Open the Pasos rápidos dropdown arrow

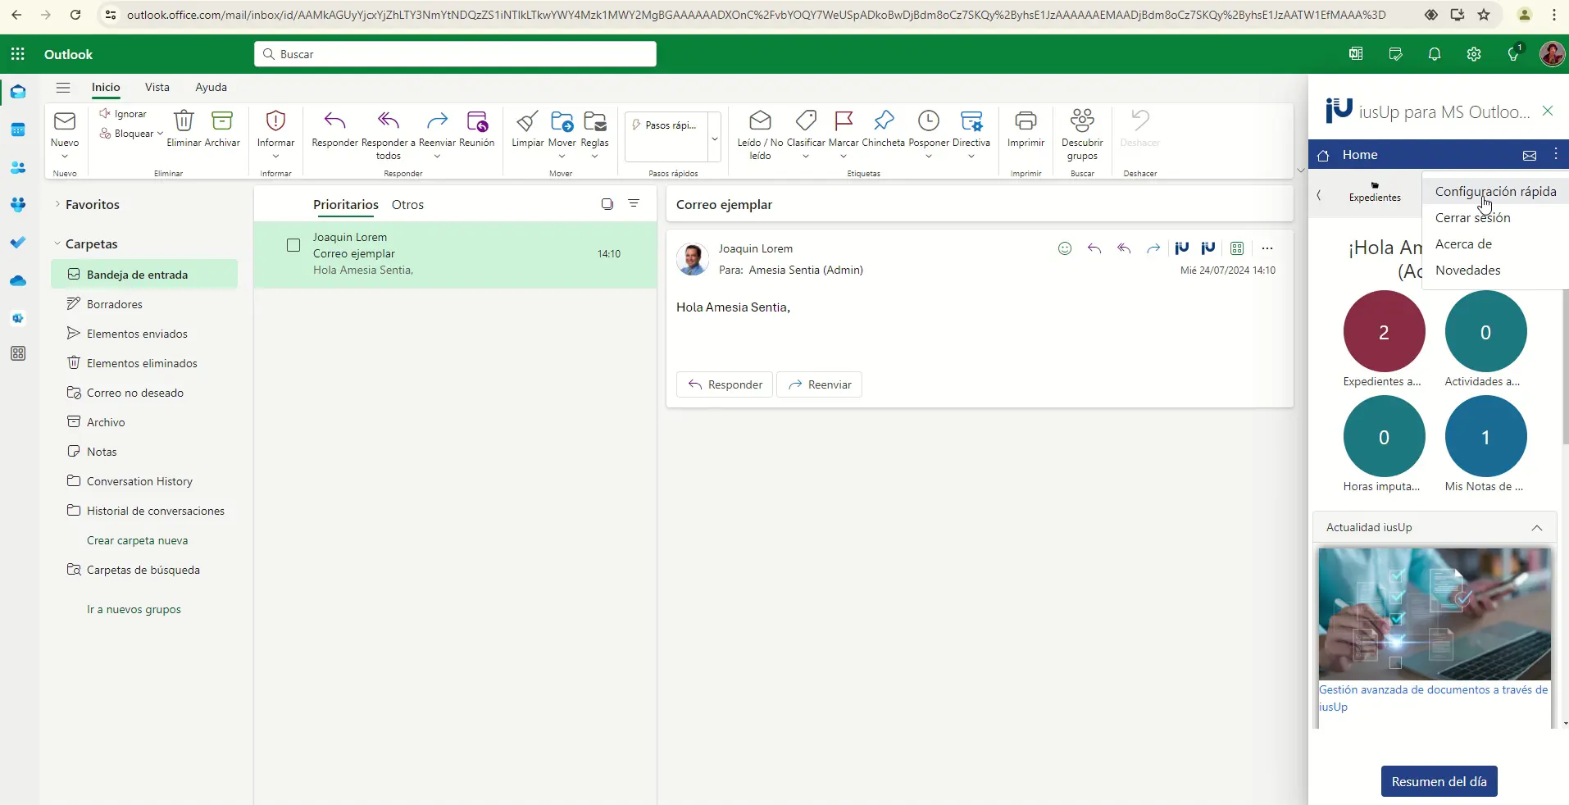click(715, 138)
